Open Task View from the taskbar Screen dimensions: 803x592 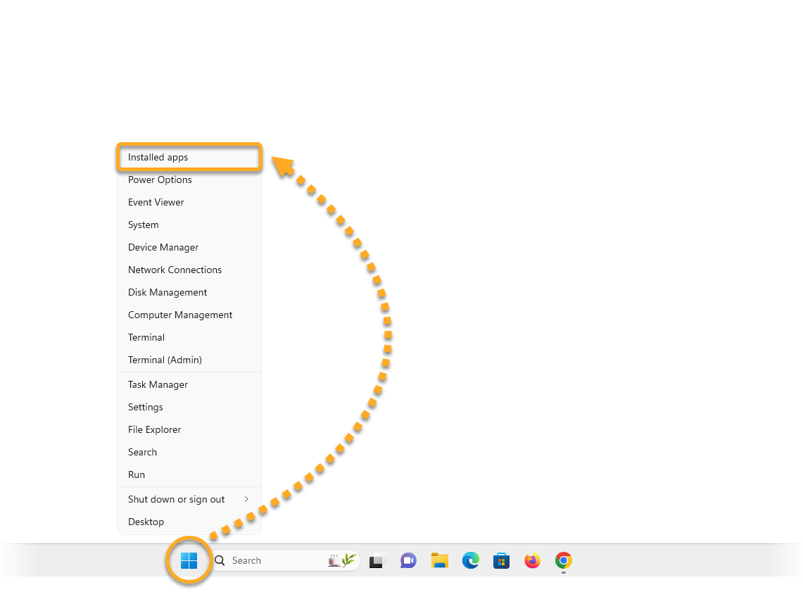click(377, 561)
